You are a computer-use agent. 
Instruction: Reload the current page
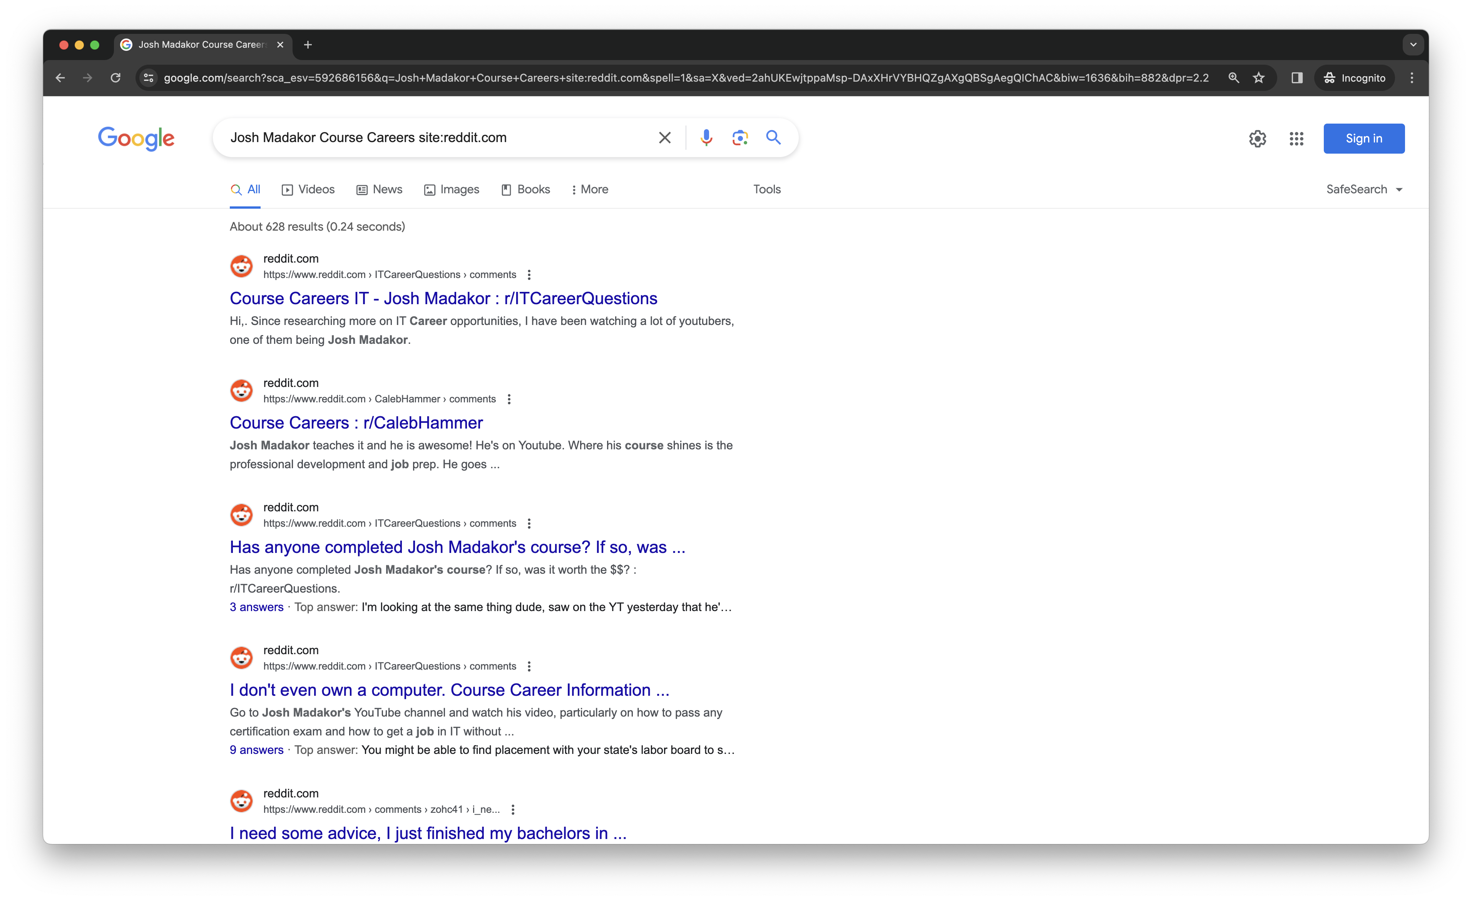click(x=115, y=78)
